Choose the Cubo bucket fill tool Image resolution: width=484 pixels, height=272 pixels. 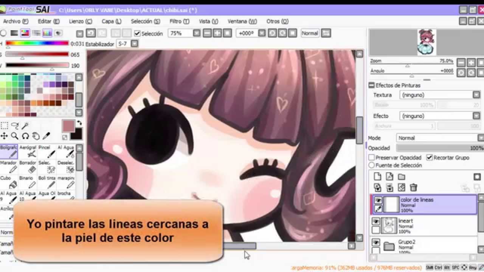8,182
